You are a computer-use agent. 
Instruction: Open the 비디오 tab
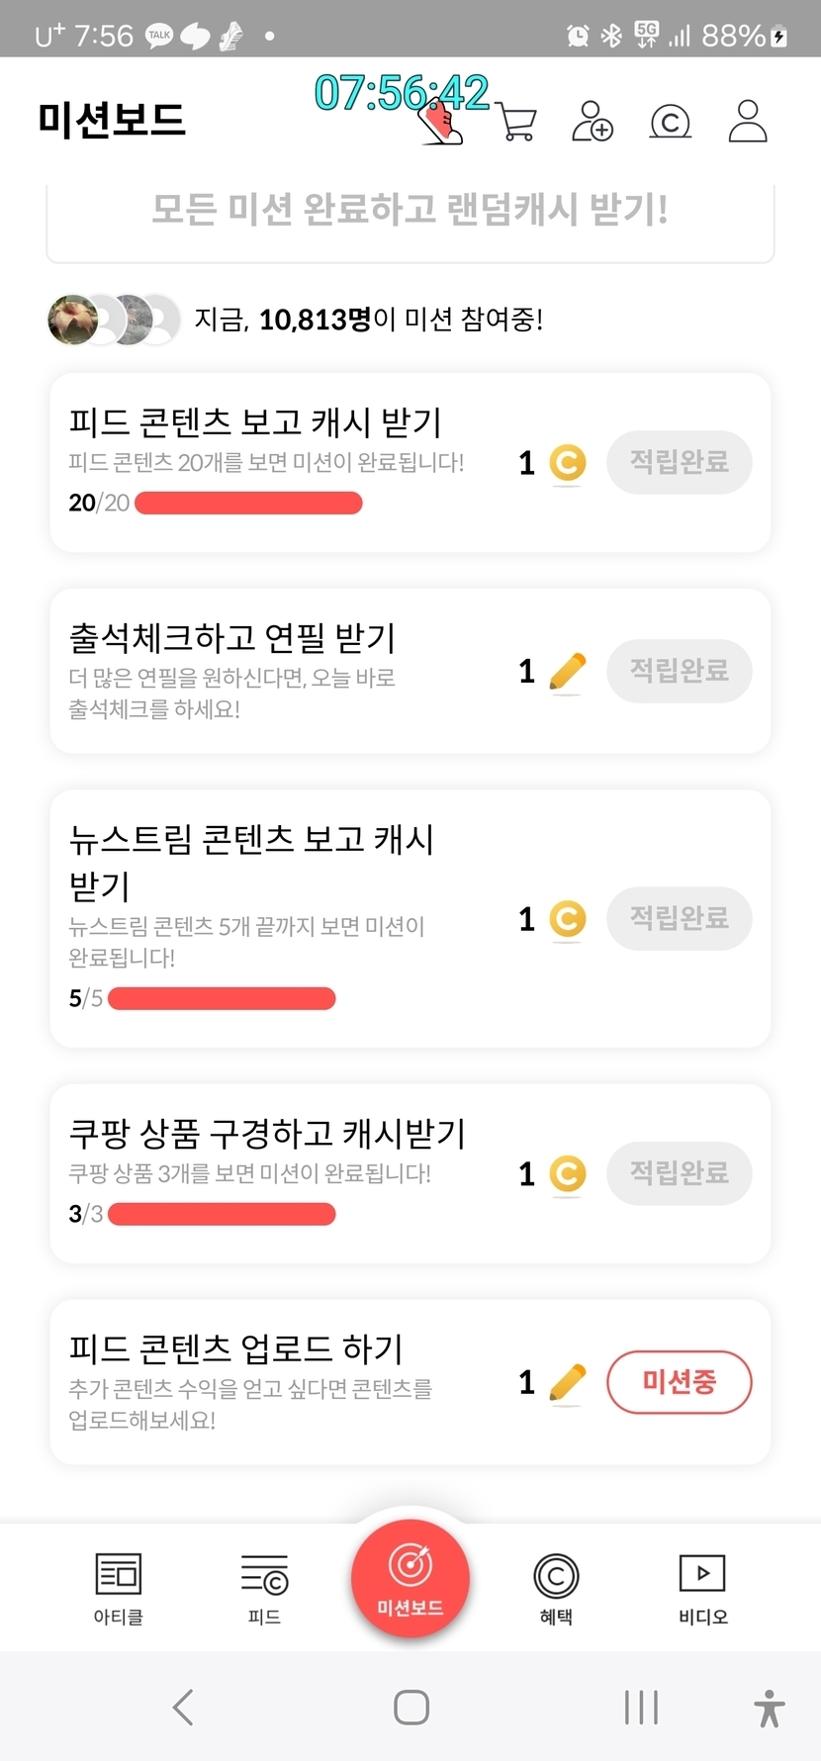point(702,1587)
